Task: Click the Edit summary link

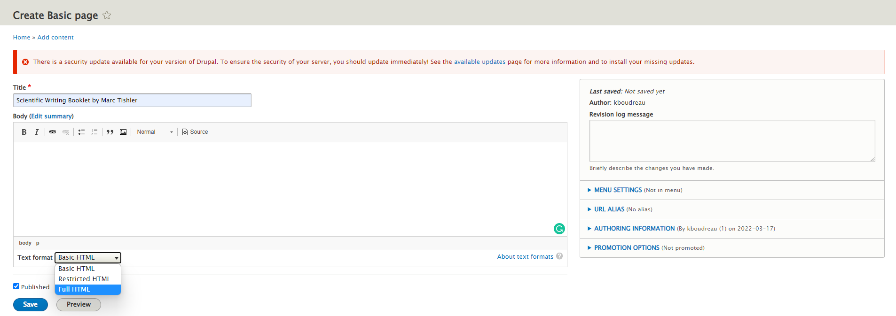Action: click(x=52, y=116)
